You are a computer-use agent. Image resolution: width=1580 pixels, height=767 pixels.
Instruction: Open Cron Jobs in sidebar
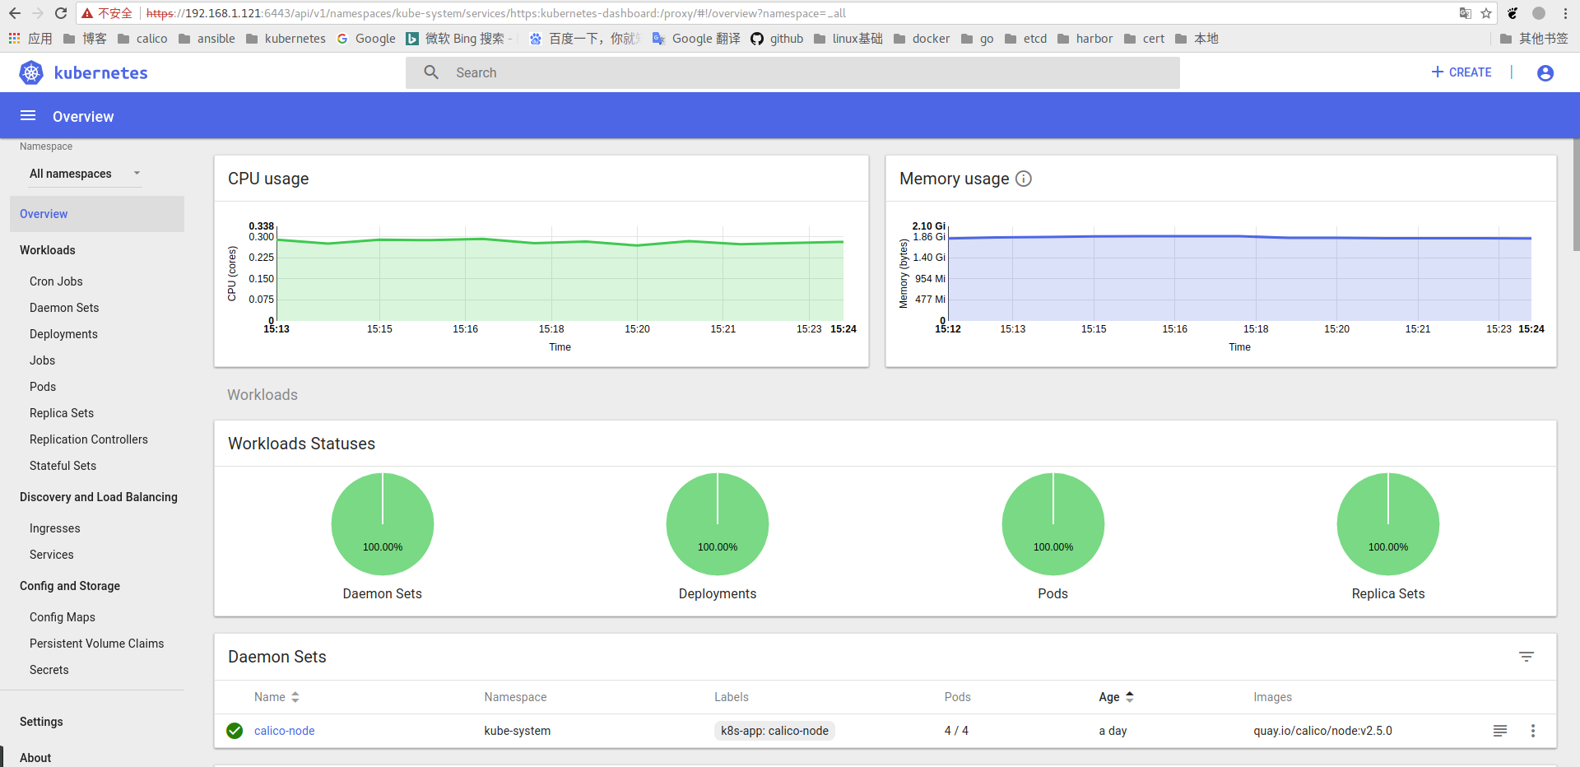click(x=56, y=281)
